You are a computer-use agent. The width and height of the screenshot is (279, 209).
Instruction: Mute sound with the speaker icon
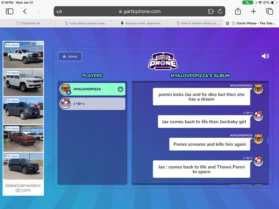tap(265, 56)
